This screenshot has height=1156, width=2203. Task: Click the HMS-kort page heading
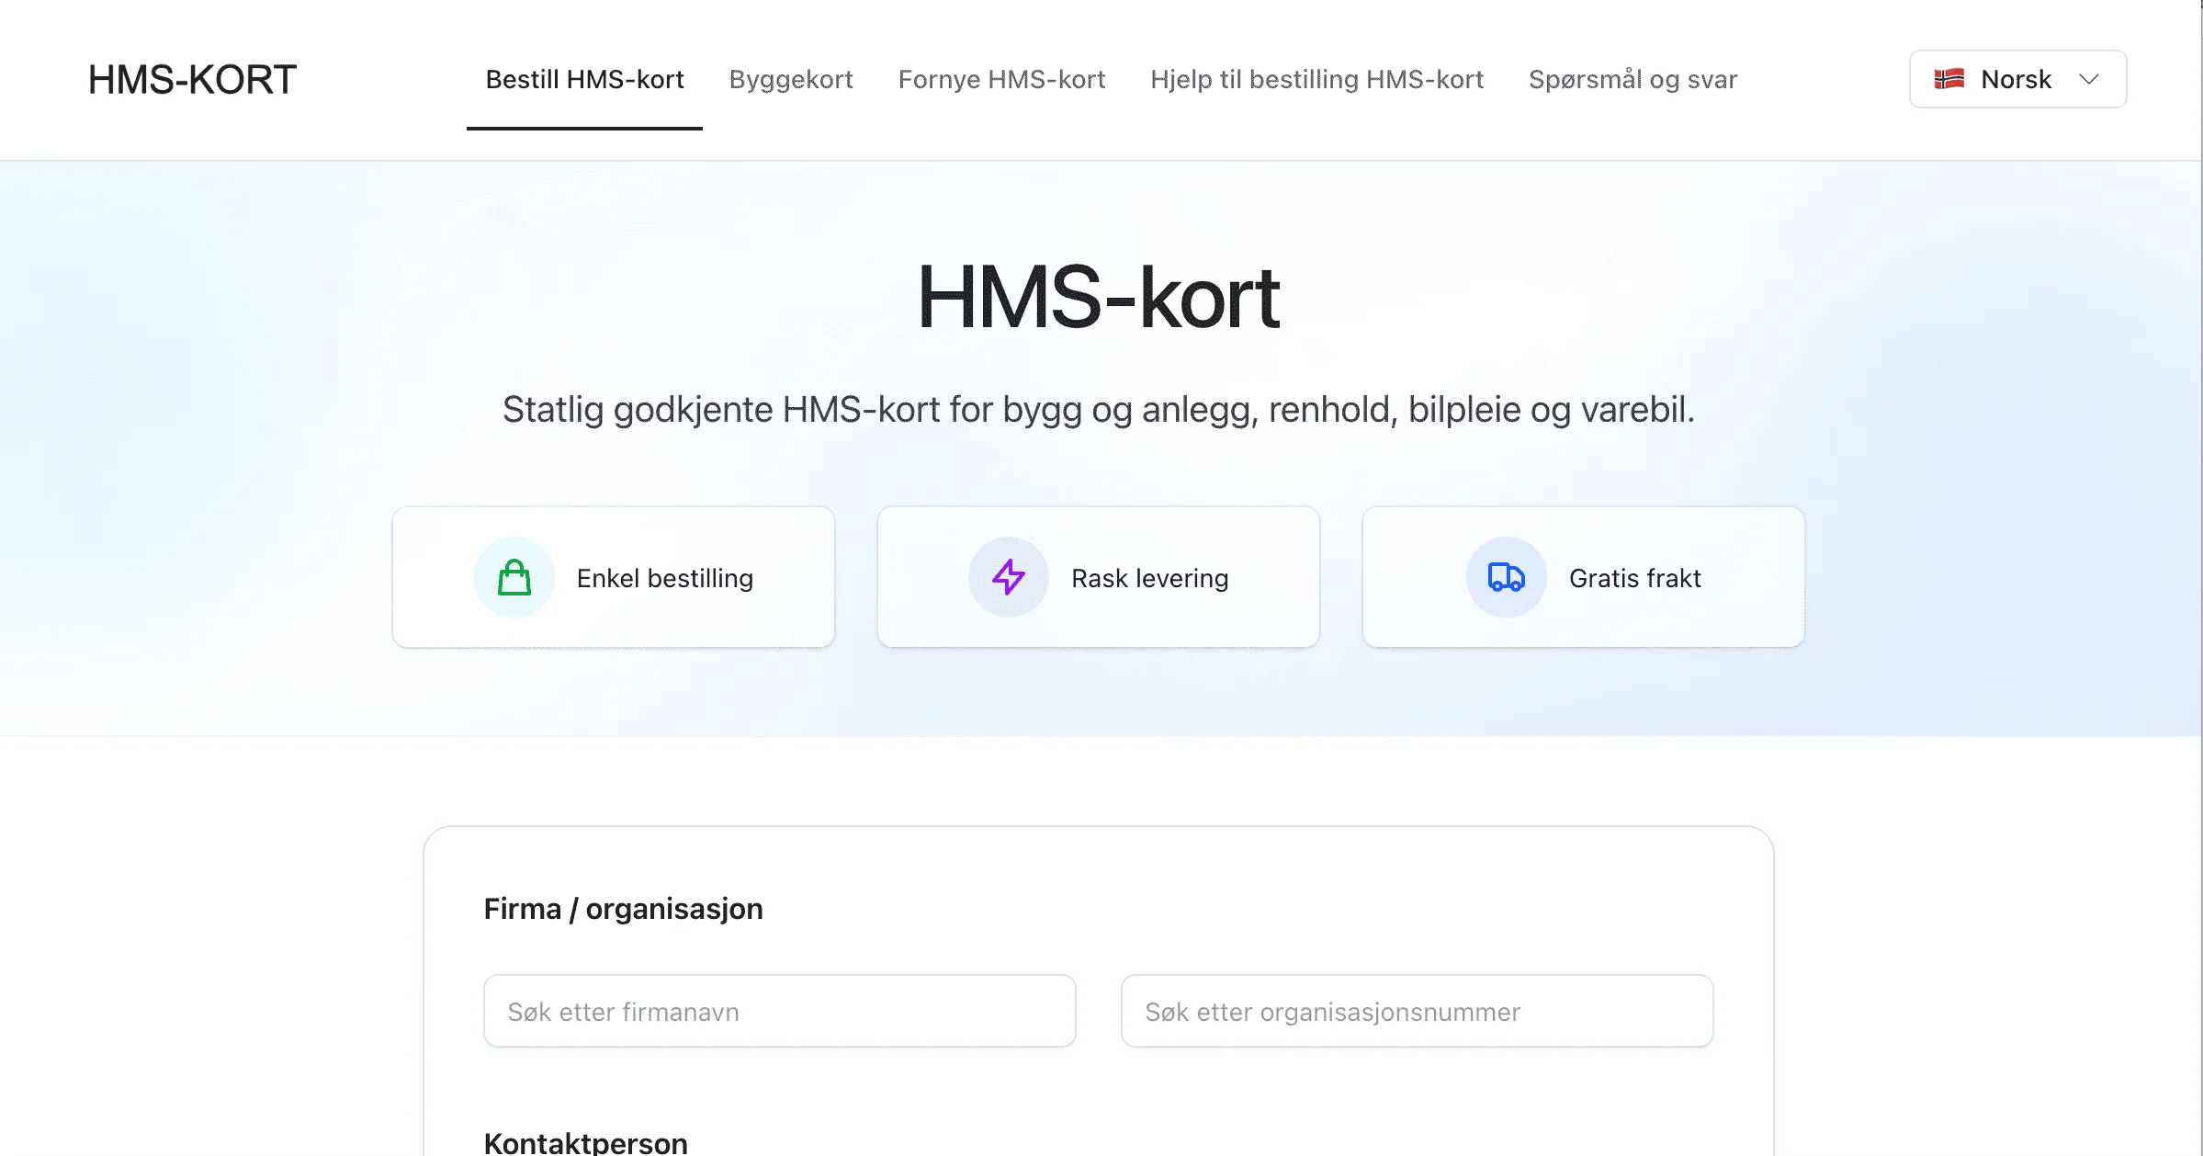(x=1100, y=296)
